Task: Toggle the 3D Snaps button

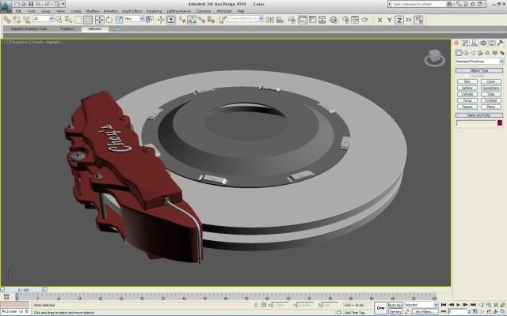Action: point(182,20)
